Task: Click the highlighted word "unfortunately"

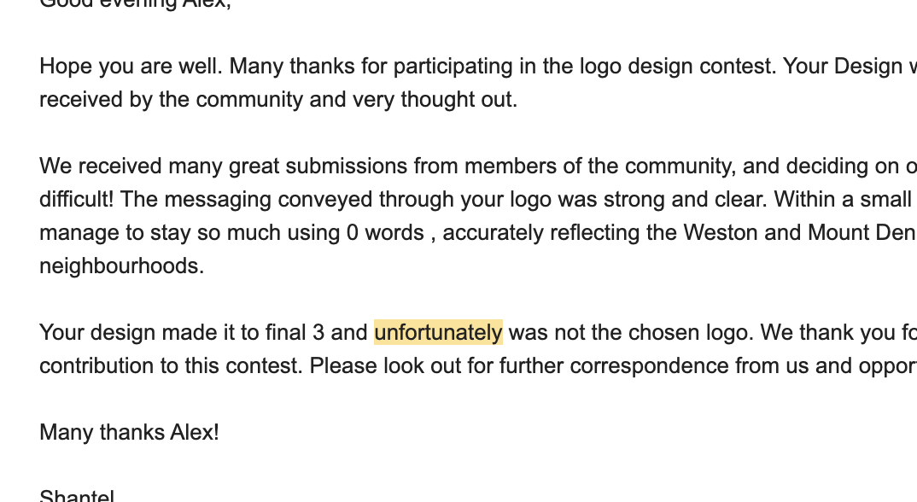Action: (438, 332)
